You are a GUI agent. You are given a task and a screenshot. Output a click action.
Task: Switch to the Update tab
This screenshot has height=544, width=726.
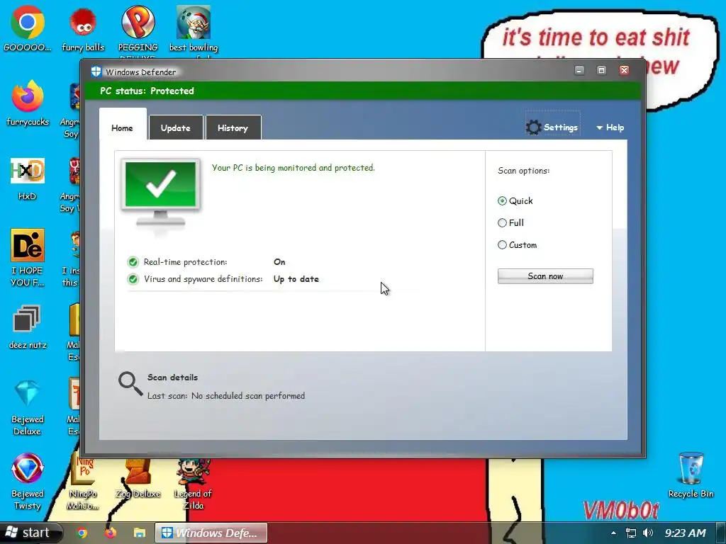176,127
